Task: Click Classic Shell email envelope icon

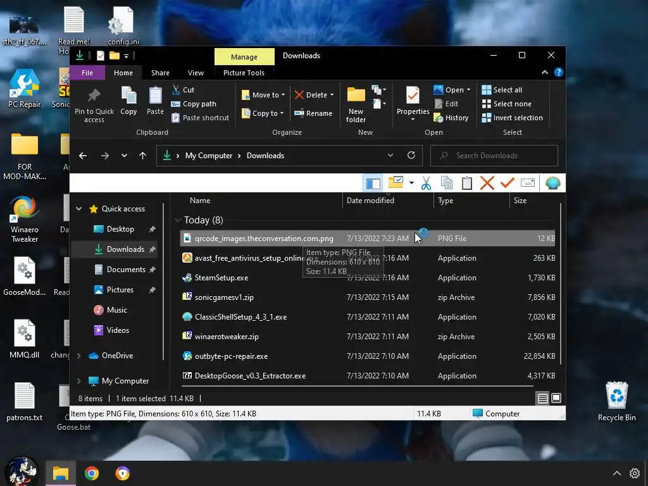Action: point(528,183)
